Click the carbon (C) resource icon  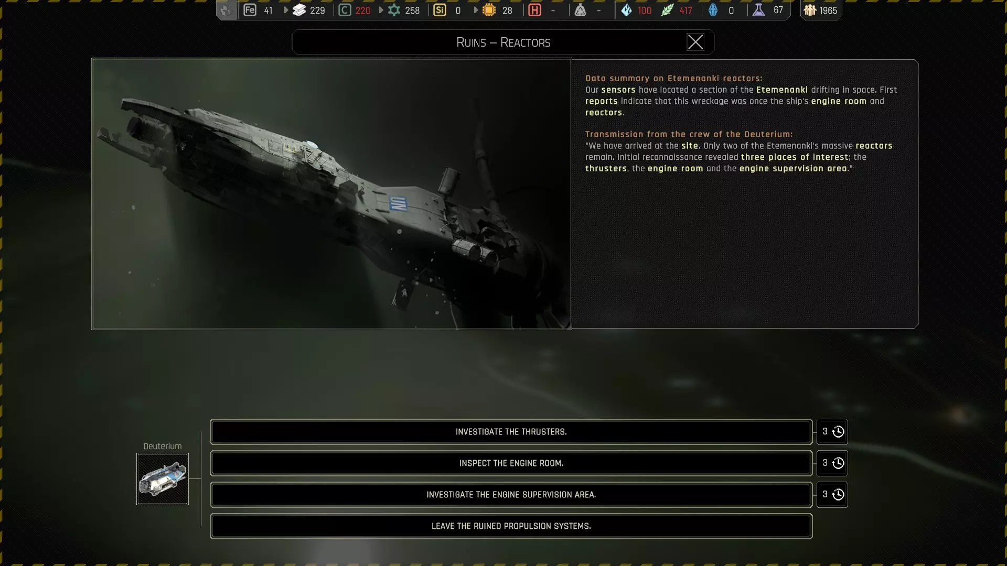[x=345, y=10]
